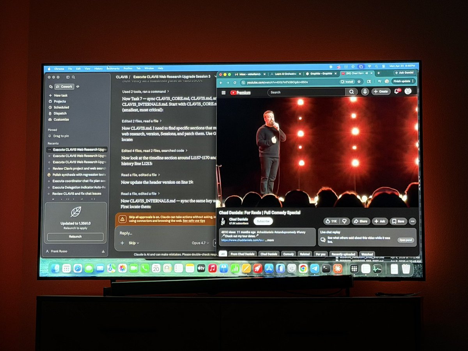Open the YouTube notifications bell
This screenshot has height=351, width=468.
(397, 91)
